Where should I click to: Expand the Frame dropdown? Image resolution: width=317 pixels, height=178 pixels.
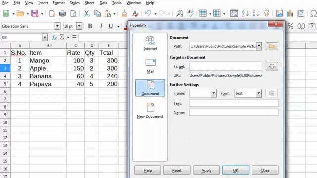(214, 93)
